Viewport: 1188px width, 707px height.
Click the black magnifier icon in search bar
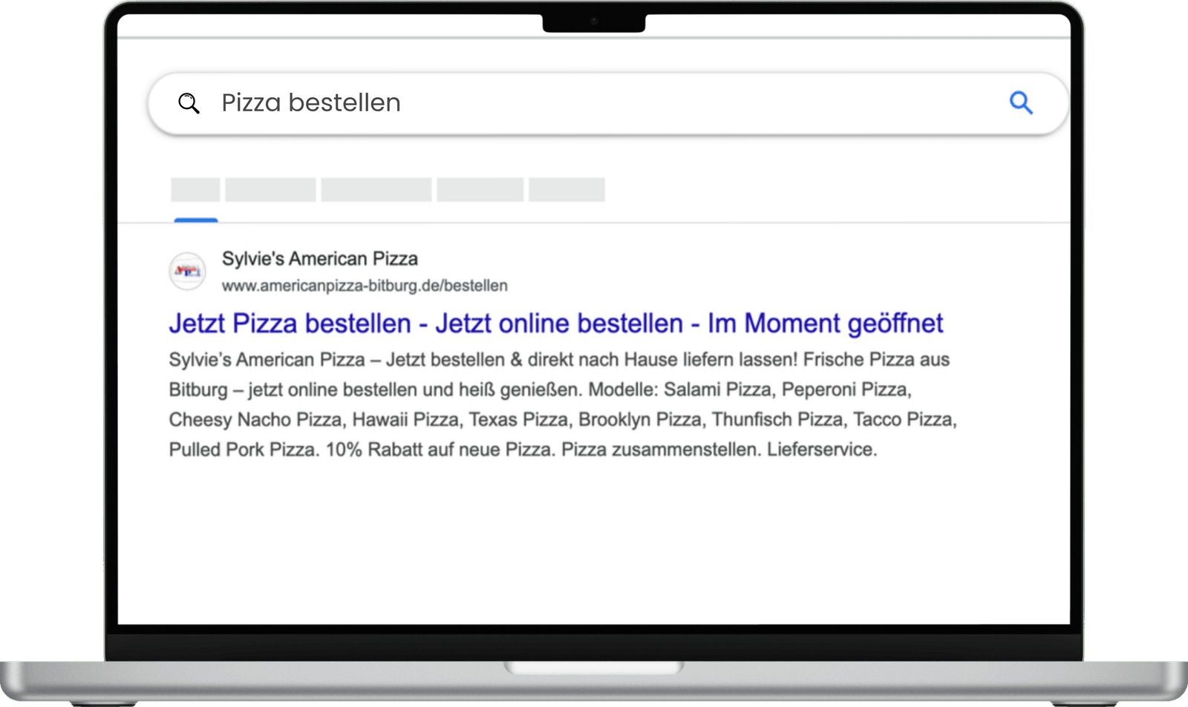click(x=189, y=103)
